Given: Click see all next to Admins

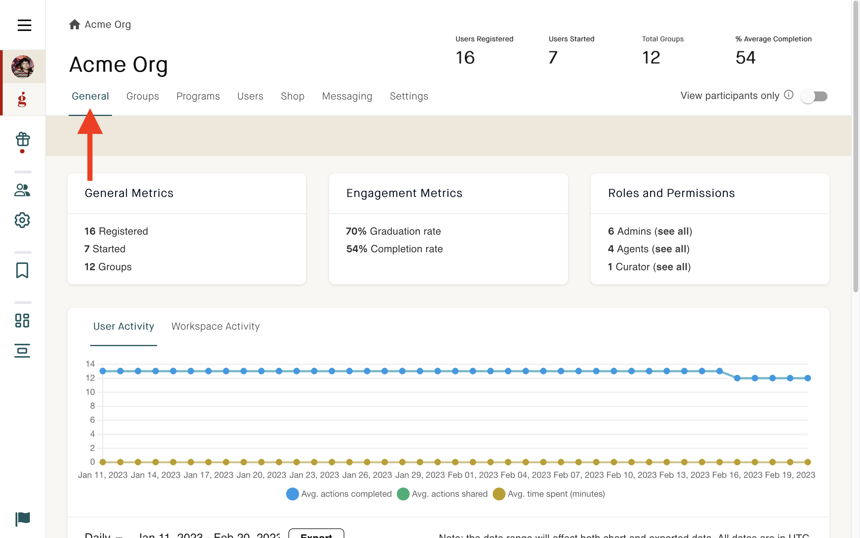Looking at the screenshot, I should 673,231.
